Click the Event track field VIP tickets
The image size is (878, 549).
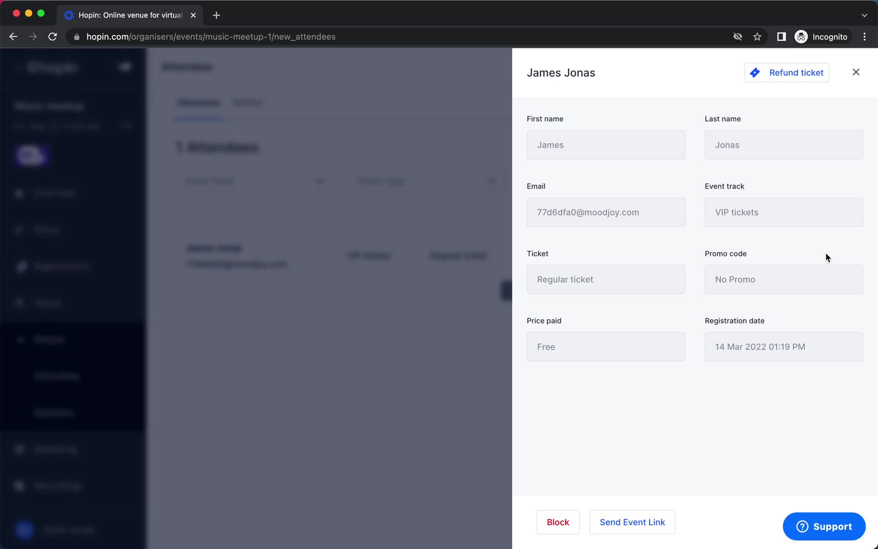784,212
